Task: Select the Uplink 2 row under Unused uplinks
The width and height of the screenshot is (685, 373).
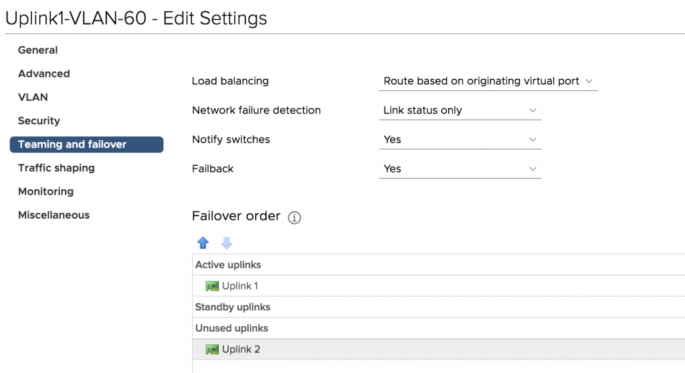Action: [439, 350]
